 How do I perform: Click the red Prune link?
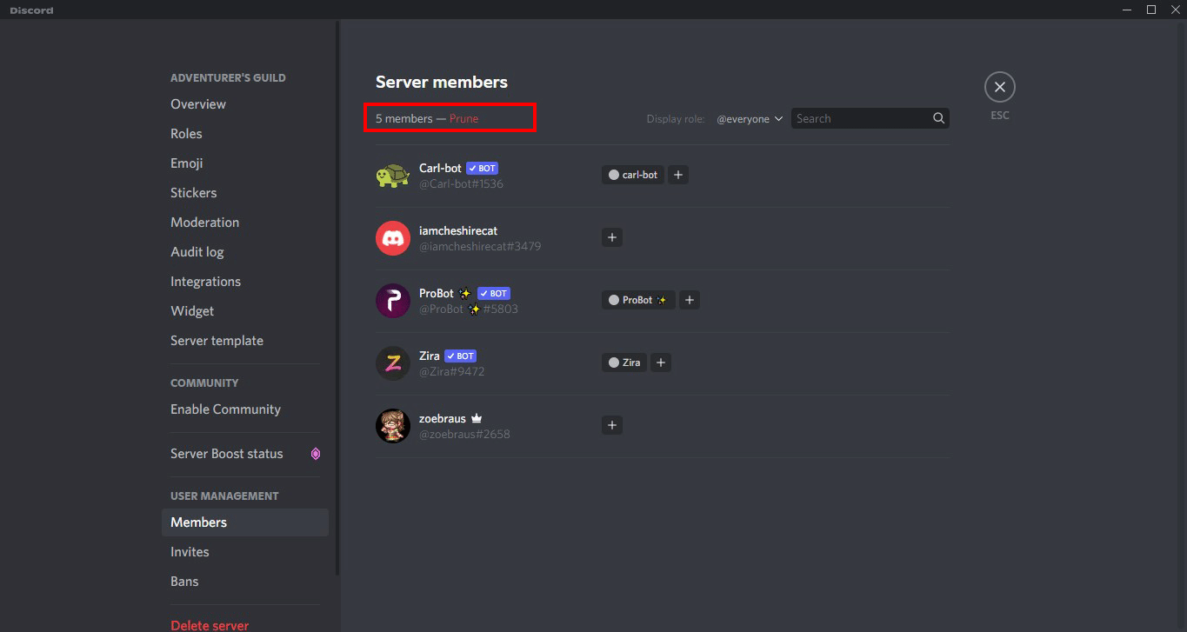click(x=463, y=118)
